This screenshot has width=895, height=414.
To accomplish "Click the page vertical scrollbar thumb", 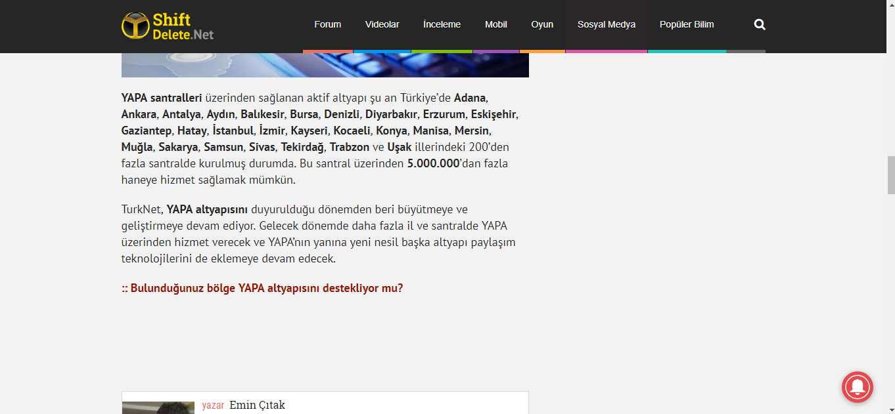I will coord(891,175).
